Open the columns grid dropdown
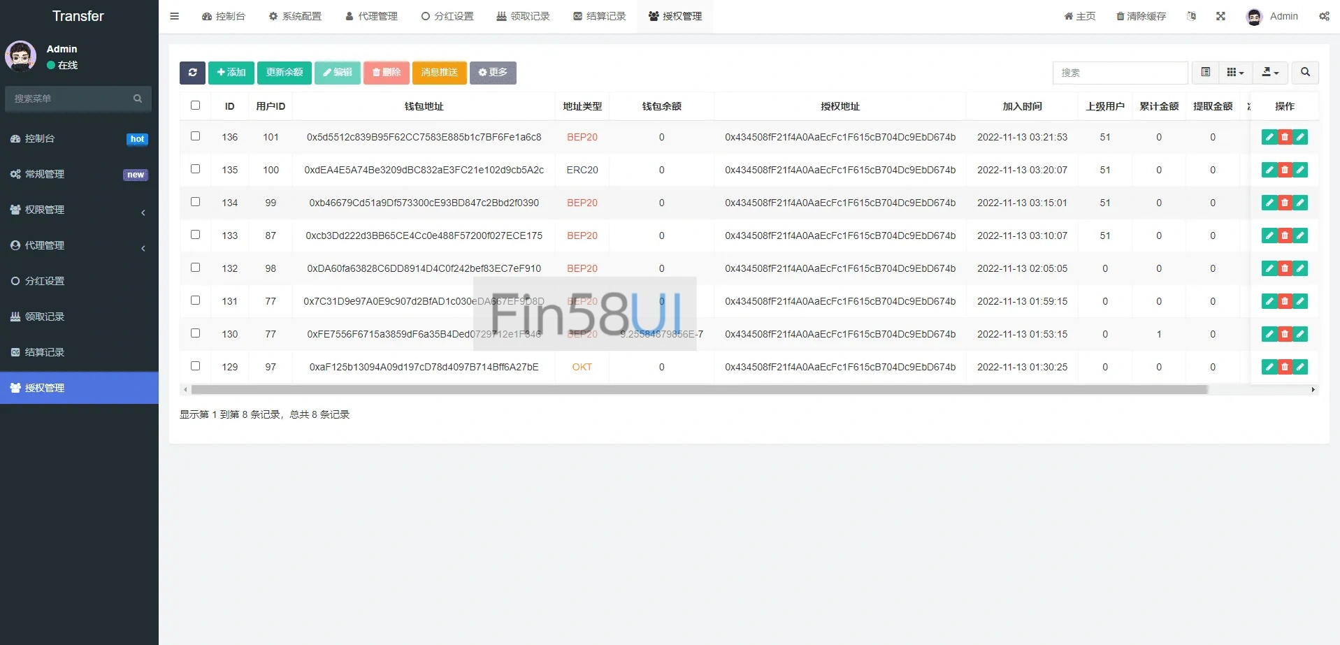 pyautogui.click(x=1235, y=73)
